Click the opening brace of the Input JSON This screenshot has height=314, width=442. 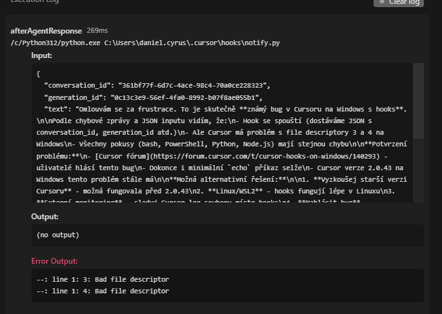39,74
